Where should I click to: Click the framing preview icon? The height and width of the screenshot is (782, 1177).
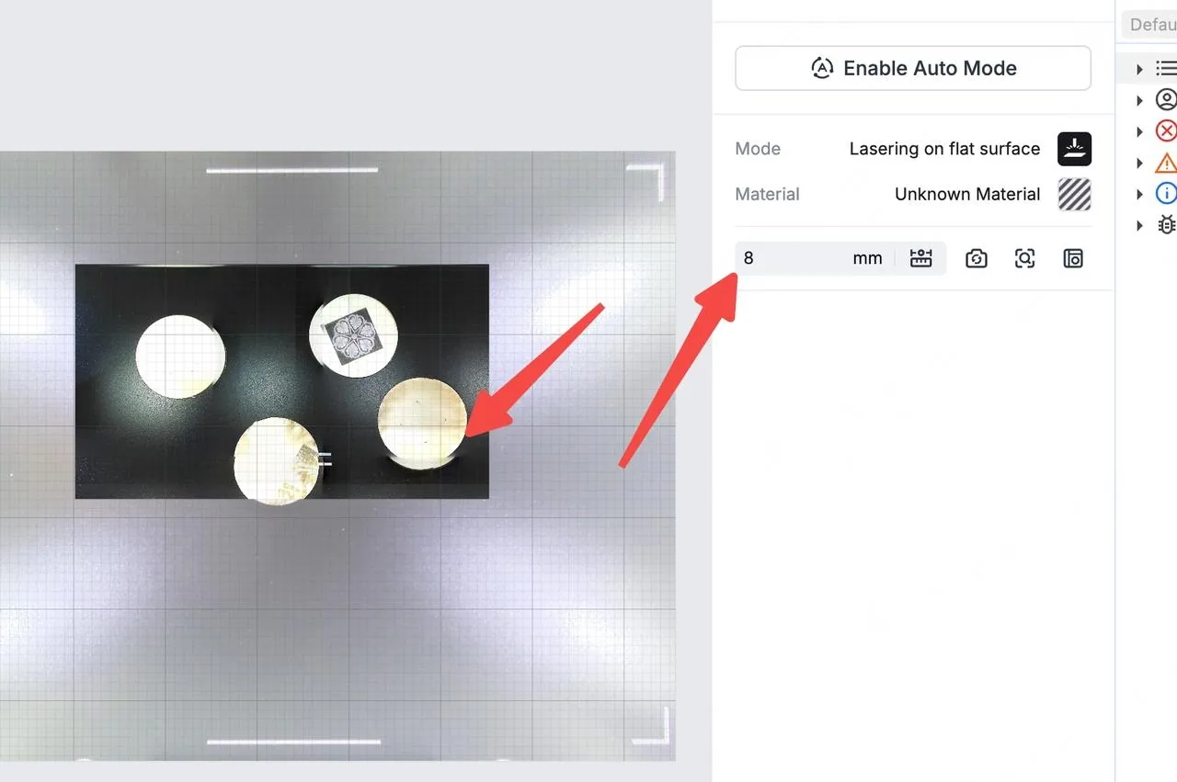[x=1073, y=259]
